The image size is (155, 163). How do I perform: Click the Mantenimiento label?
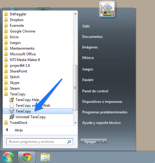click(x=22, y=48)
